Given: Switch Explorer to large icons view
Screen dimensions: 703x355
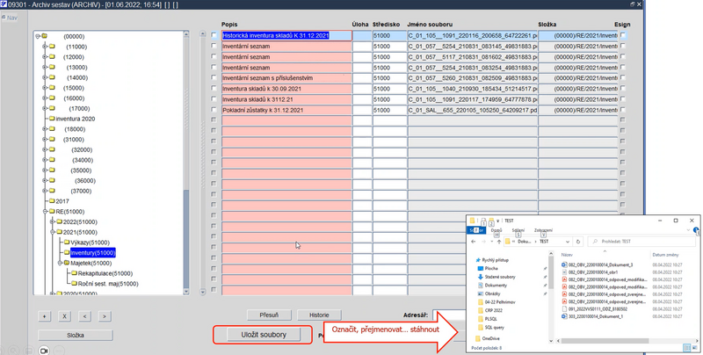Looking at the screenshot, I should tap(694, 349).
